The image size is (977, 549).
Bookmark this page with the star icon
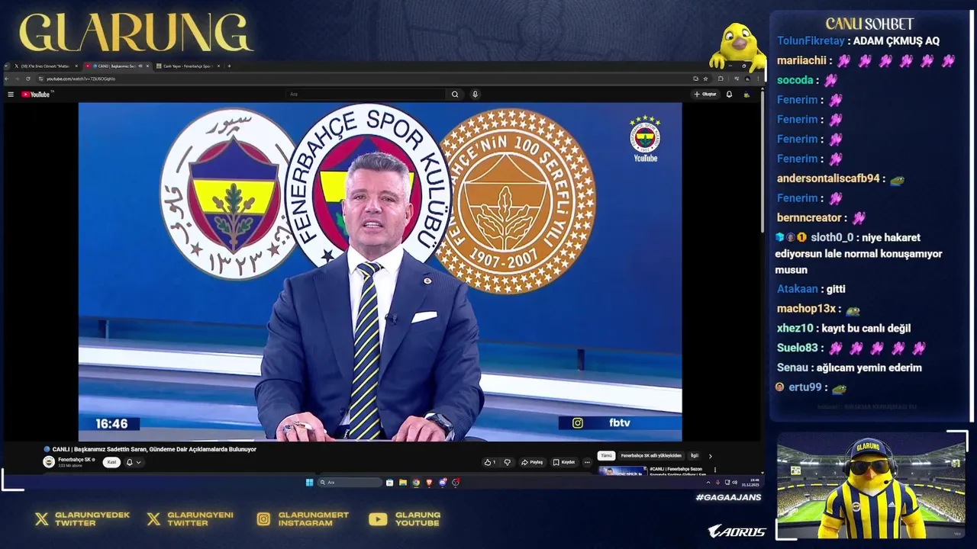(705, 79)
